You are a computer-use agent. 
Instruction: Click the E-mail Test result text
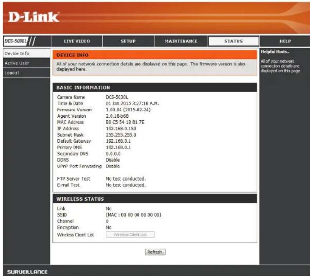point(125,185)
